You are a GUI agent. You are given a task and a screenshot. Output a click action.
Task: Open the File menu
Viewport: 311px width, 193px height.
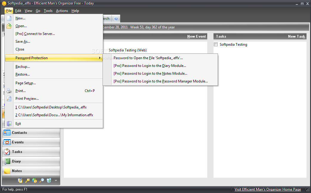[x=9, y=11]
